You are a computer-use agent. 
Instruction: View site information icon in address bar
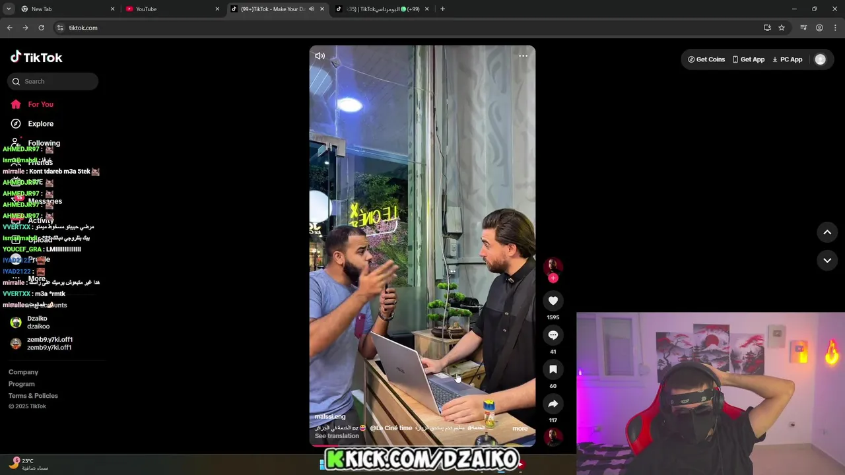tap(59, 28)
